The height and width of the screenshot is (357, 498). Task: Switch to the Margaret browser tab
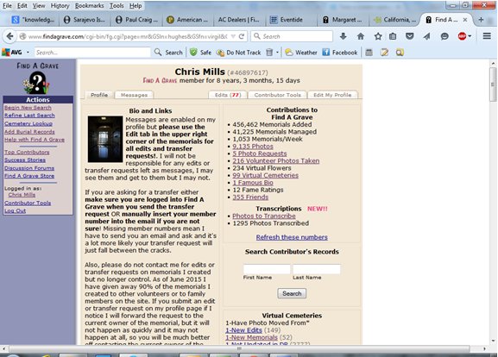[343, 20]
